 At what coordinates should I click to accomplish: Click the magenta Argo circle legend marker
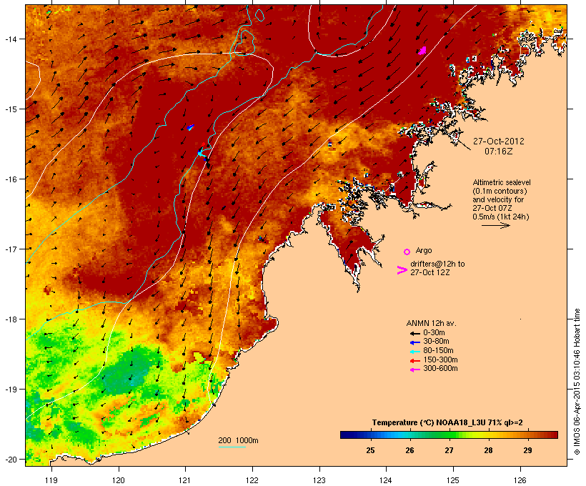point(407,252)
